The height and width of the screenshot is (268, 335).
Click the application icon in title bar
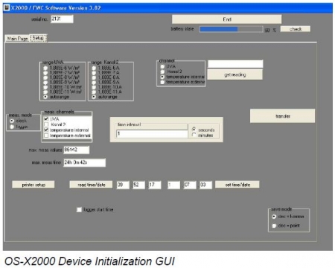coord(7,7)
